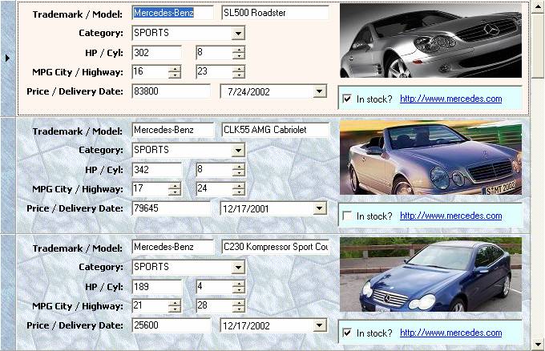Click the silver SL500 Roadster photo

pyautogui.click(x=430, y=40)
